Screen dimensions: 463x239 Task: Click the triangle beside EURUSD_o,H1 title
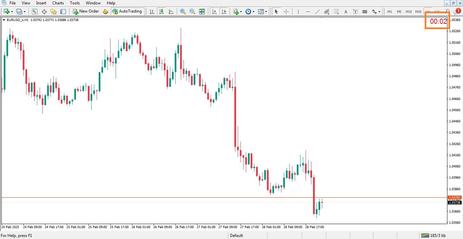click(4, 20)
